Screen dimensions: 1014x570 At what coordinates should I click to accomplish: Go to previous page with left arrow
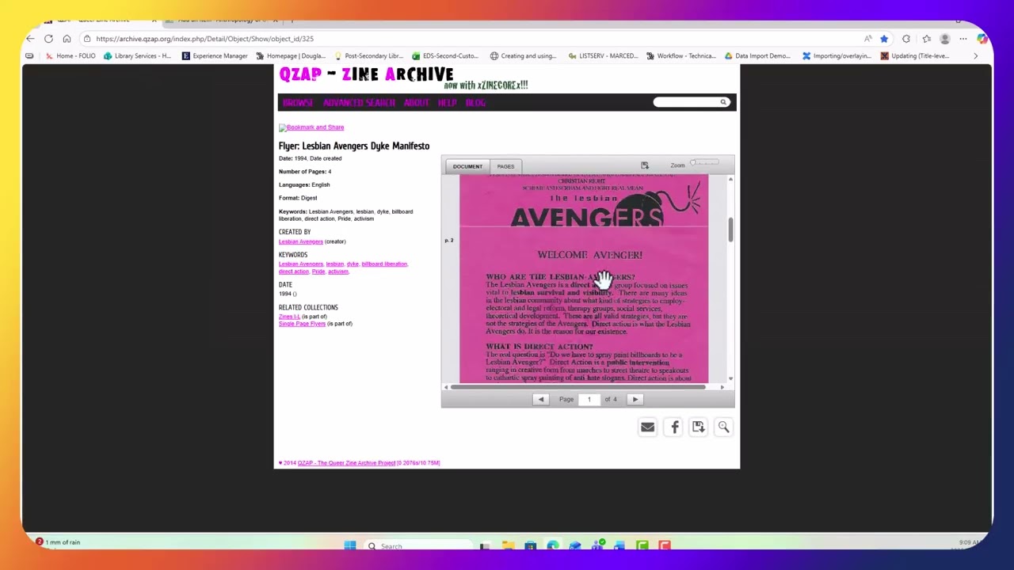(541, 399)
